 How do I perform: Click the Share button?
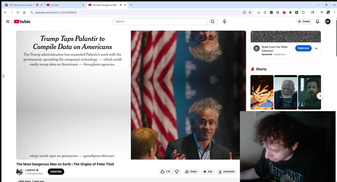click(191, 172)
